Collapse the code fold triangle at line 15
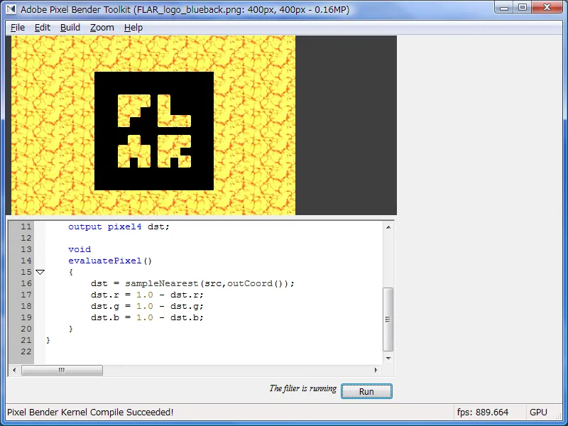Viewport: 568px width, 426px height. 40,272
